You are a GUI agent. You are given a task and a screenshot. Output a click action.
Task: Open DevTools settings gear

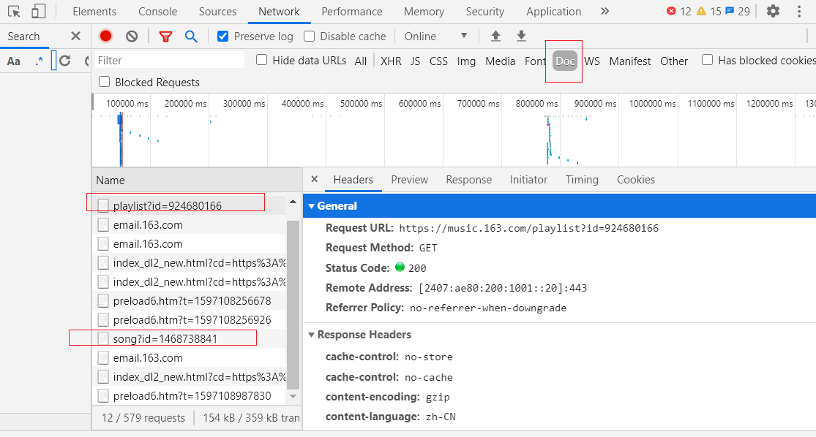pos(773,11)
